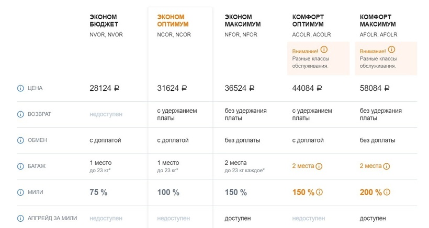Click the info icon beside МИЛИ

coord(21,193)
